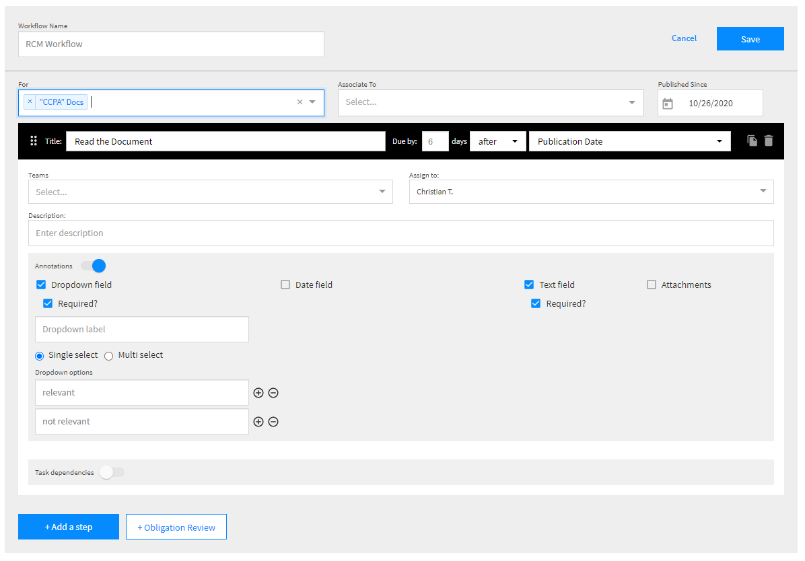Check the Date field checkbox
The width and height of the screenshot is (805, 561).
click(285, 285)
